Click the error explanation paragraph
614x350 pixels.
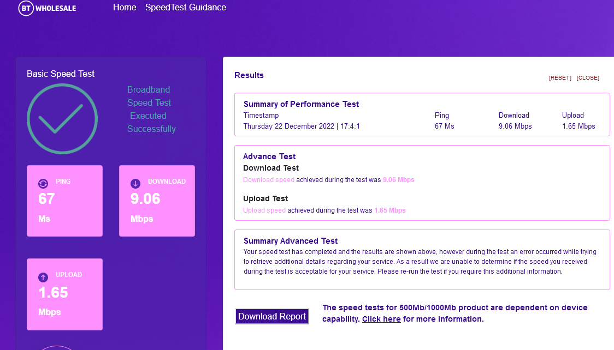tap(420, 262)
